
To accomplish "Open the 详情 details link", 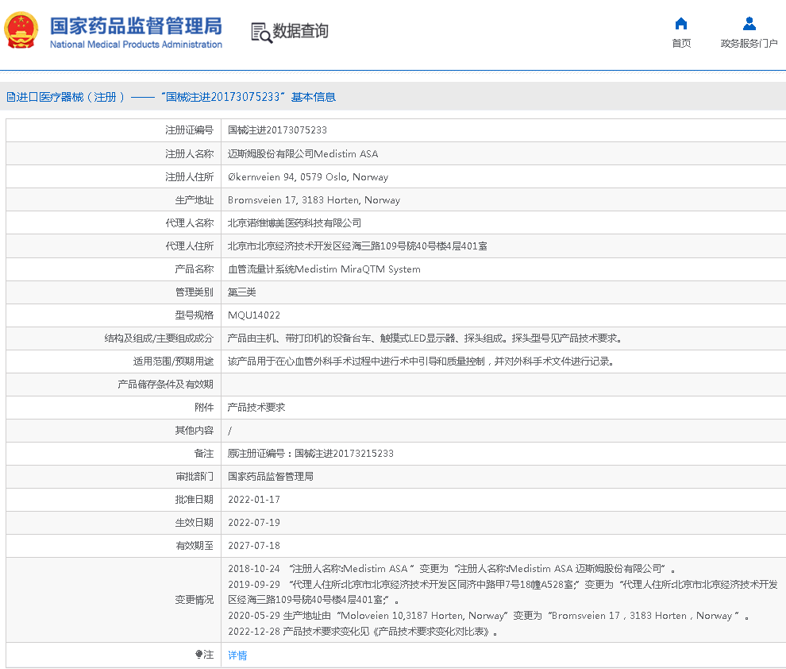I will [x=237, y=655].
